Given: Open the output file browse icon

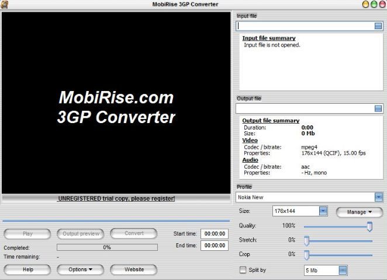Looking at the screenshot, I should pyautogui.click(x=378, y=108).
